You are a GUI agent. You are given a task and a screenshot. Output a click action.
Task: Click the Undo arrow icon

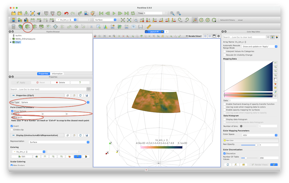[x=66, y=13]
